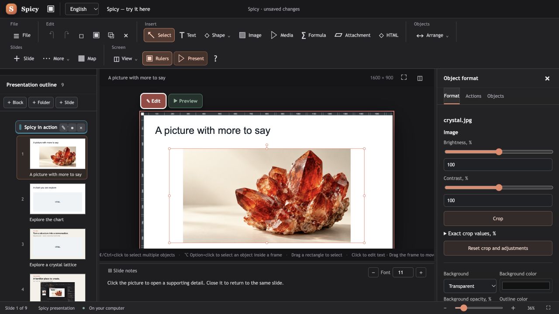
Task: Start the presentation with Present
Action: (190, 58)
